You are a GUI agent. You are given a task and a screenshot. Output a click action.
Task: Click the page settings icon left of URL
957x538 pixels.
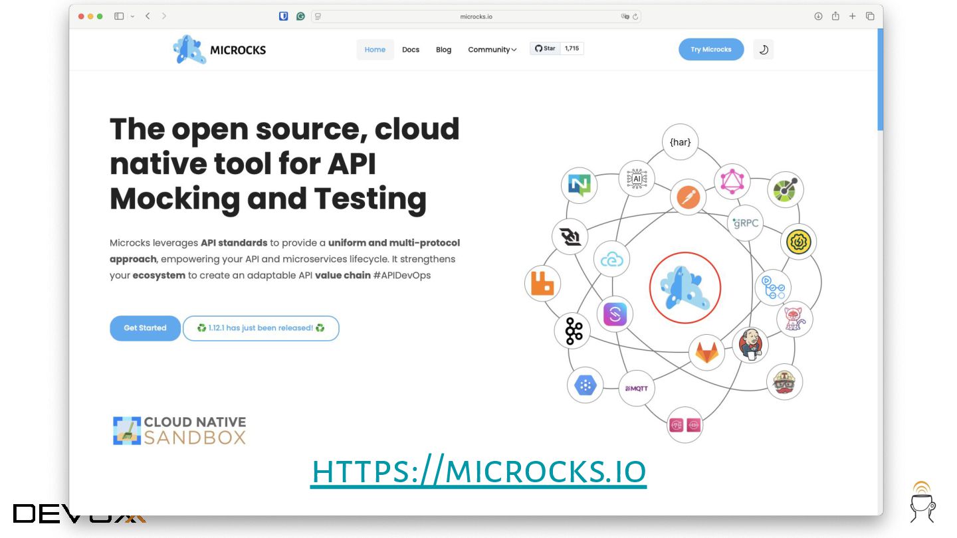(x=318, y=17)
